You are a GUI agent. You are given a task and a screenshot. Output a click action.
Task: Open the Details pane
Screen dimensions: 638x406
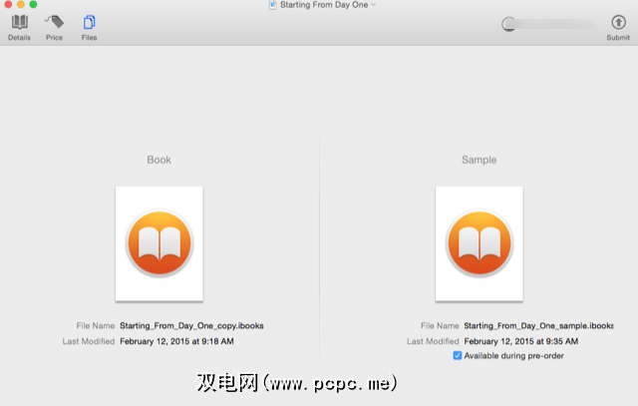[19, 28]
